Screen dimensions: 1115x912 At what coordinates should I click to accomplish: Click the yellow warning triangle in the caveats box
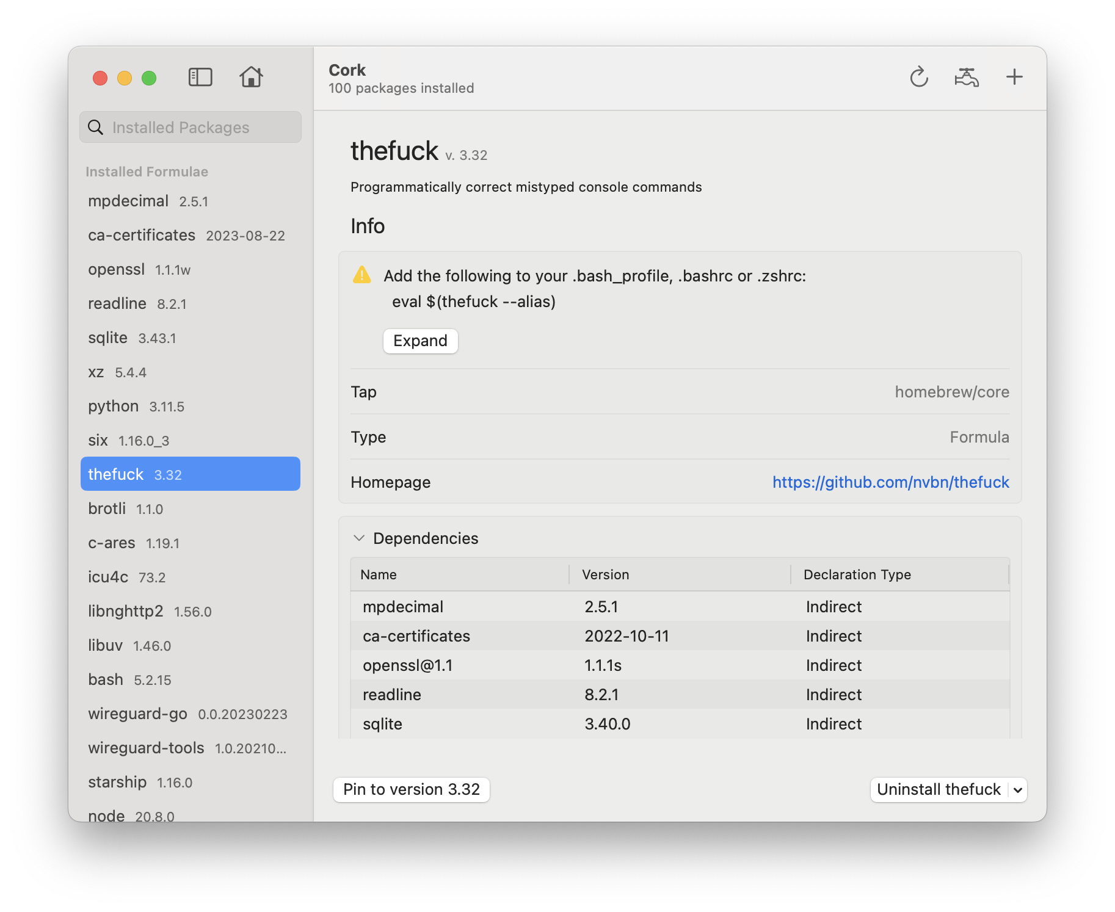click(362, 276)
